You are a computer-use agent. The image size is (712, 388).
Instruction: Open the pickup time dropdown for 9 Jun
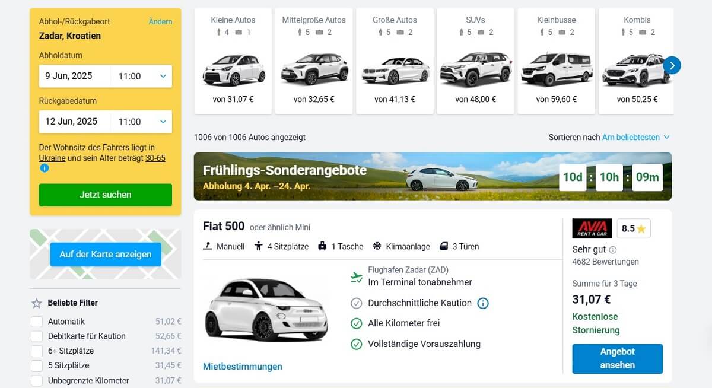(x=141, y=76)
